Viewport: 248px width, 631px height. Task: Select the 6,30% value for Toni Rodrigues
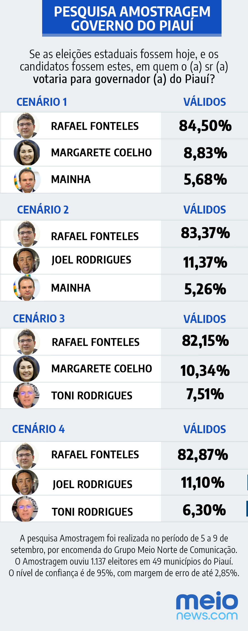pos(204,510)
